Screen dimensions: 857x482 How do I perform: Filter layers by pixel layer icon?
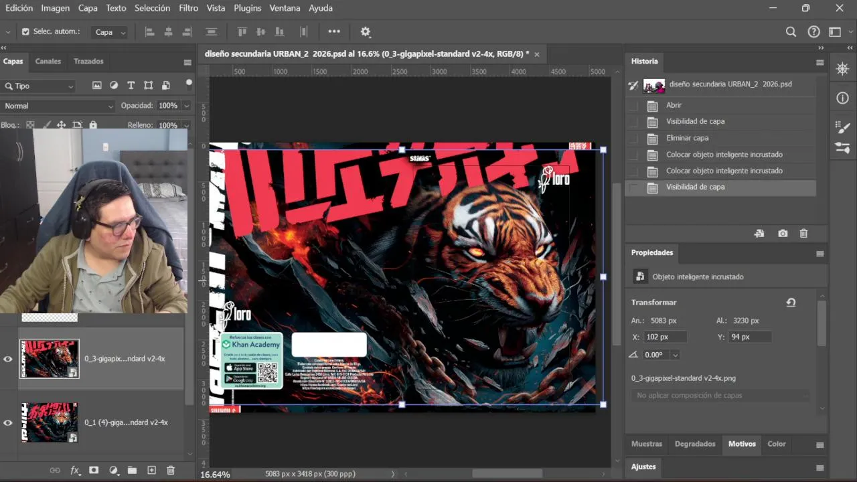97,86
